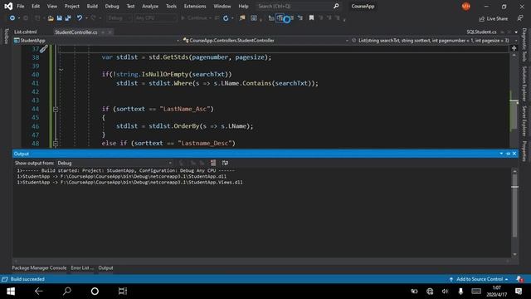Click the Save icon in toolbar
This screenshot has height=299, width=531.
click(x=59, y=18)
